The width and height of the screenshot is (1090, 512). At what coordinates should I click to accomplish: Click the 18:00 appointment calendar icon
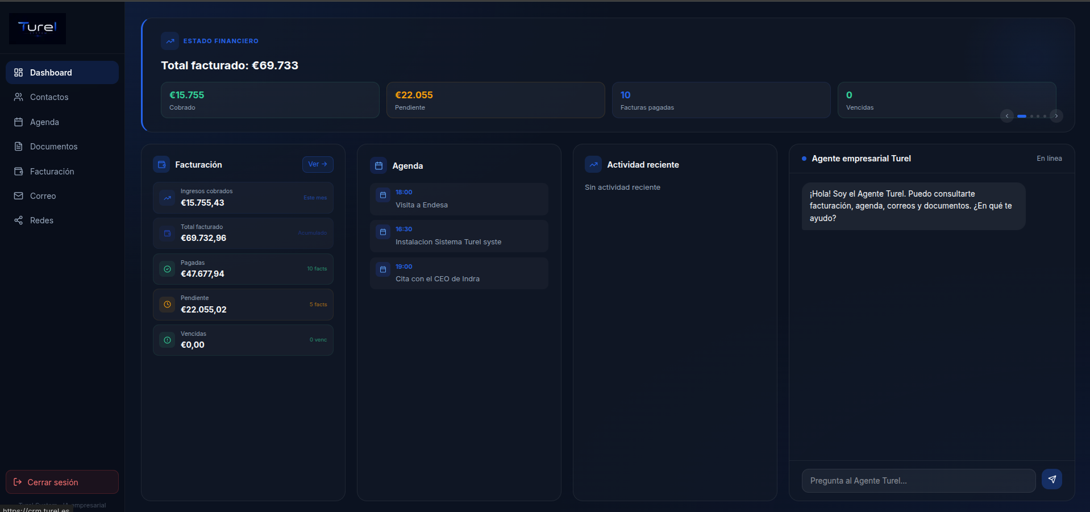point(383,195)
